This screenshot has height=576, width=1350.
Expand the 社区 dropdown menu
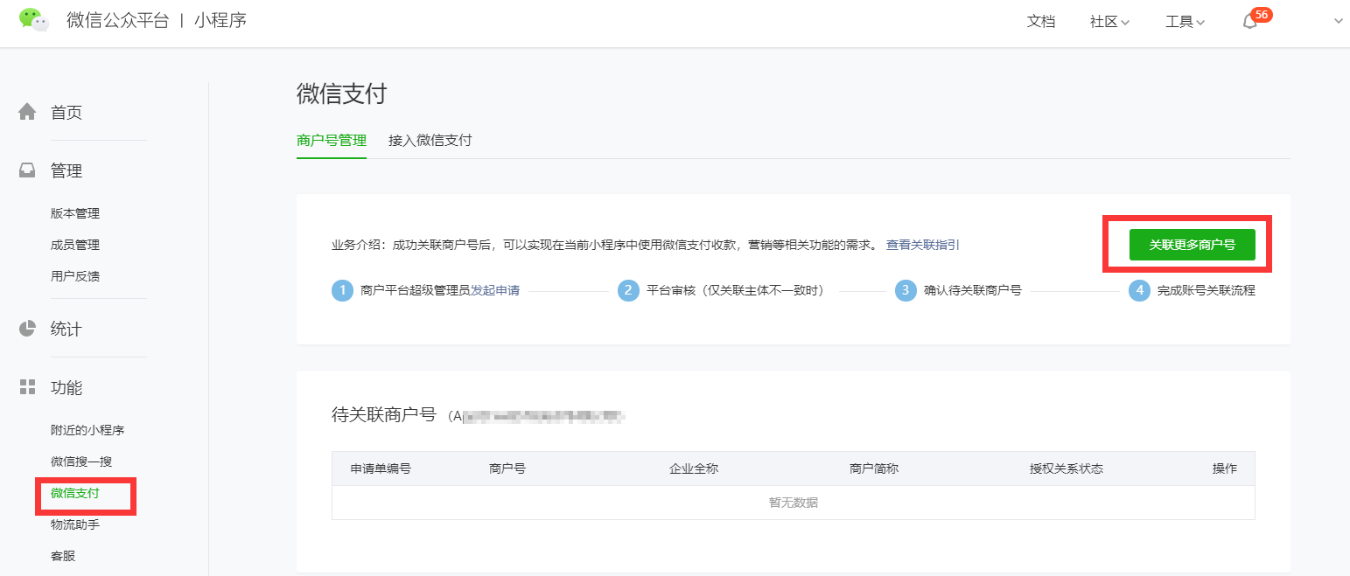tap(1109, 22)
